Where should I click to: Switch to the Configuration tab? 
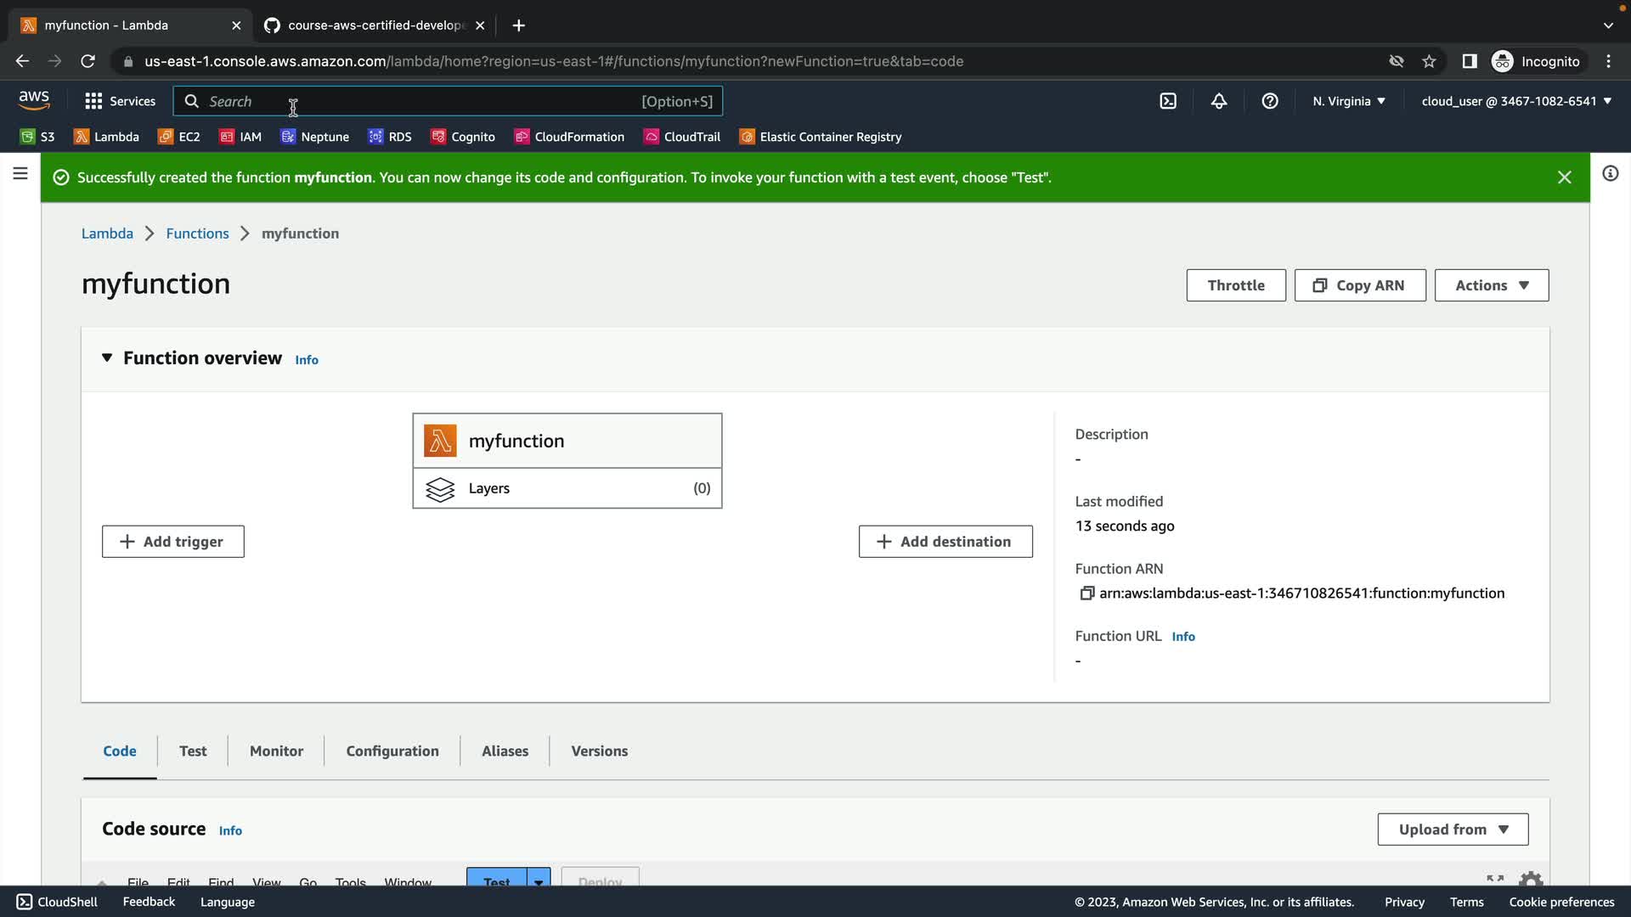pos(392,751)
